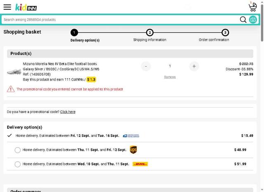Click the quantity value 1
Screen dimensions: 264x192
[170, 66]
